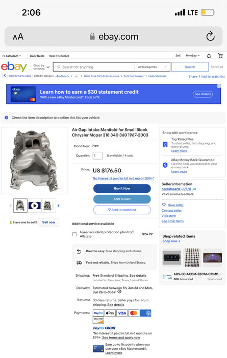Open Help & Contact menu item
Image resolution: width=227 pixels, height=358 pixels.
[x=59, y=56]
